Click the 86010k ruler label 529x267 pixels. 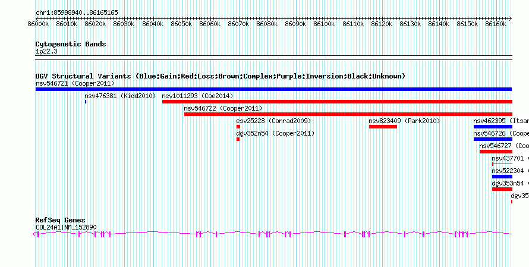click(67, 24)
